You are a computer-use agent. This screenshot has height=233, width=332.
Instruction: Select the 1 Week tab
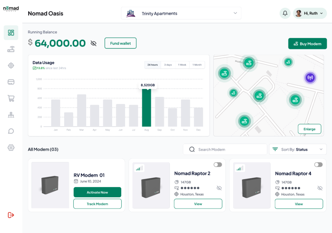pyautogui.click(x=182, y=65)
